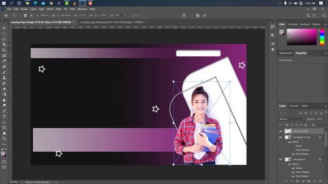The height and width of the screenshot is (184, 328).
Task: Select the Eraser tool
Action: point(4,89)
